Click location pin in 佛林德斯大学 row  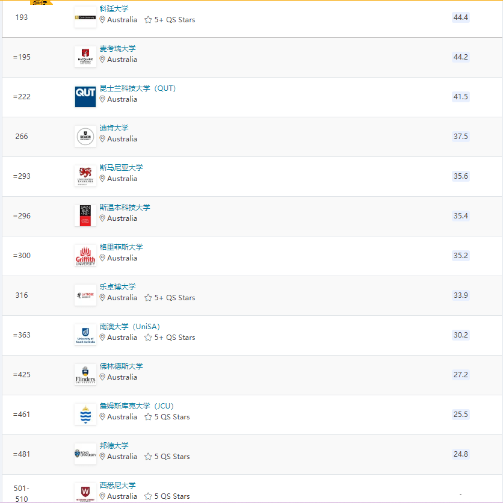coord(102,377)
